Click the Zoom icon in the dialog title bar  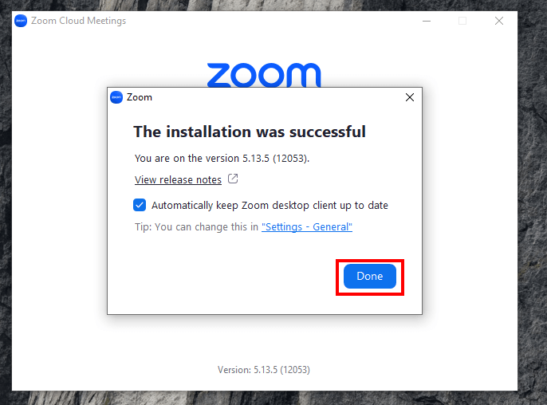coord(116,97)
